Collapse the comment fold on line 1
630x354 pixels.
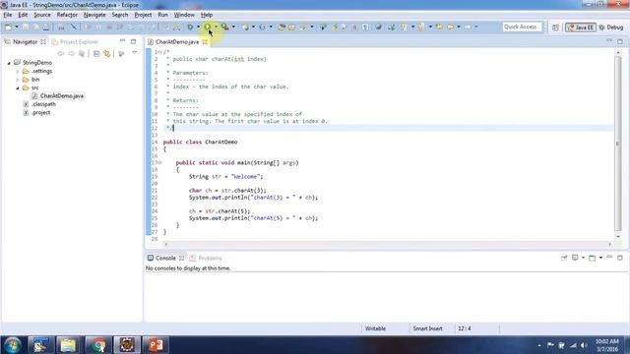coord(159,52)
